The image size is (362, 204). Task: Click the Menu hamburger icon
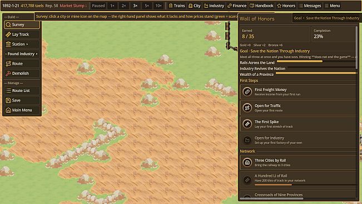326,6
